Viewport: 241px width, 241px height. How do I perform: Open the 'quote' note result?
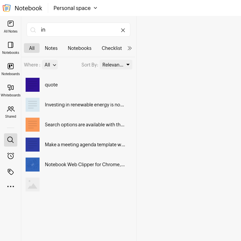tap(52, 85)
